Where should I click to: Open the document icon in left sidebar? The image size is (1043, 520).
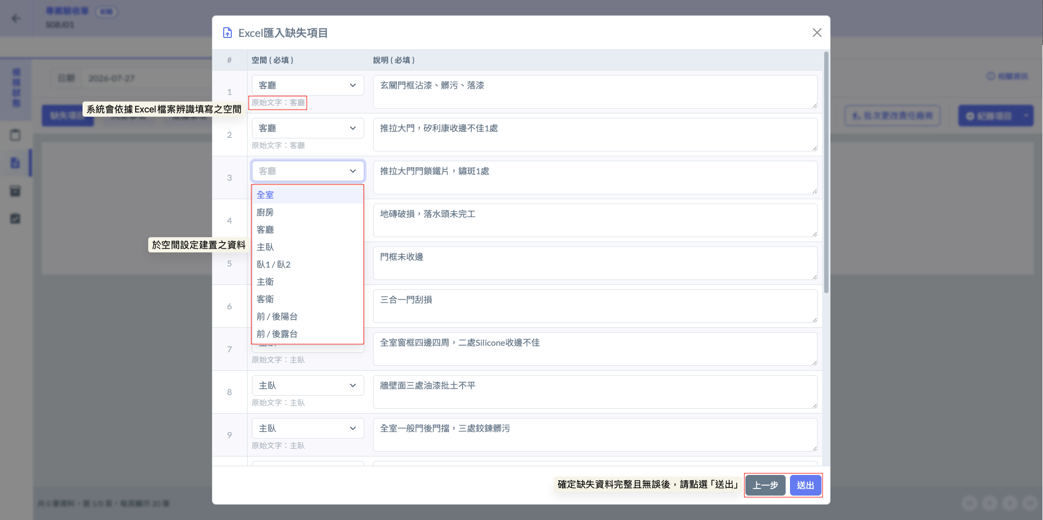tap(15, 163)
